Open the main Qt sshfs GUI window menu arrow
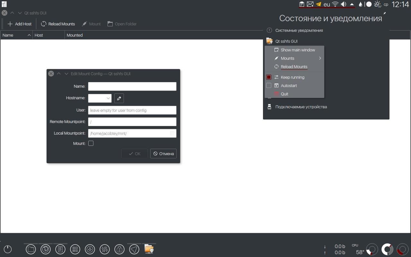The height and width of the screenshot is (257, 411). pyautogui.click(x=20, y=13)
